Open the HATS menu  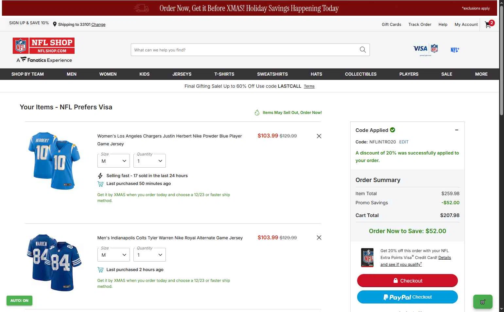[316, 74]
